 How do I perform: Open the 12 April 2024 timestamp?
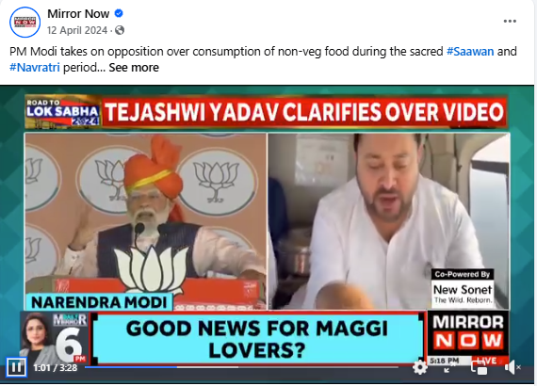pos(77,30)
